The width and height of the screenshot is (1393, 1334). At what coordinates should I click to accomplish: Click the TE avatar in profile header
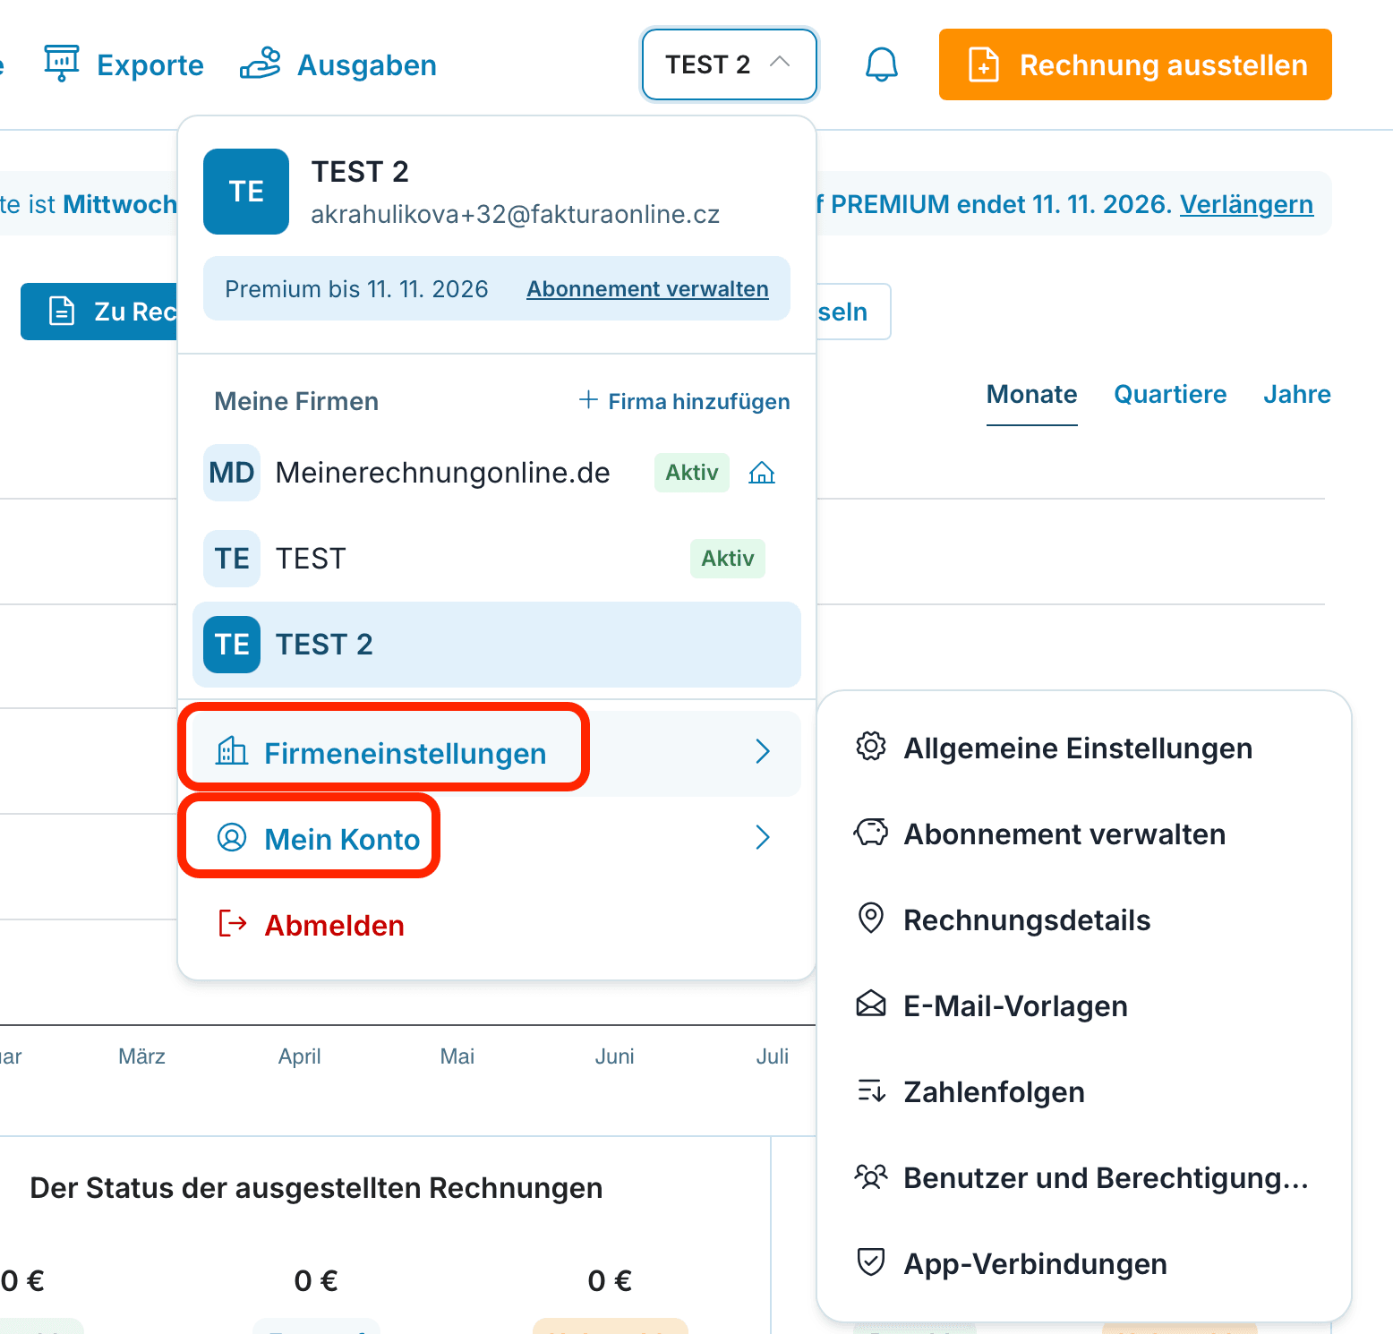246,192
